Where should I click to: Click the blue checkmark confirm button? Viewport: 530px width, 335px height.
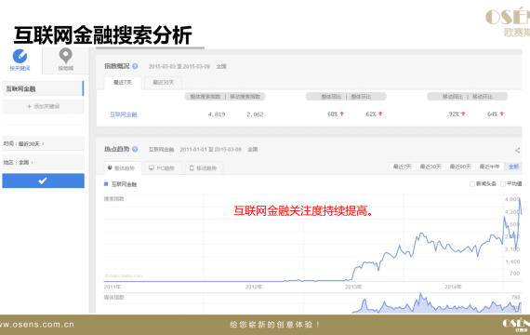point(44,181)
